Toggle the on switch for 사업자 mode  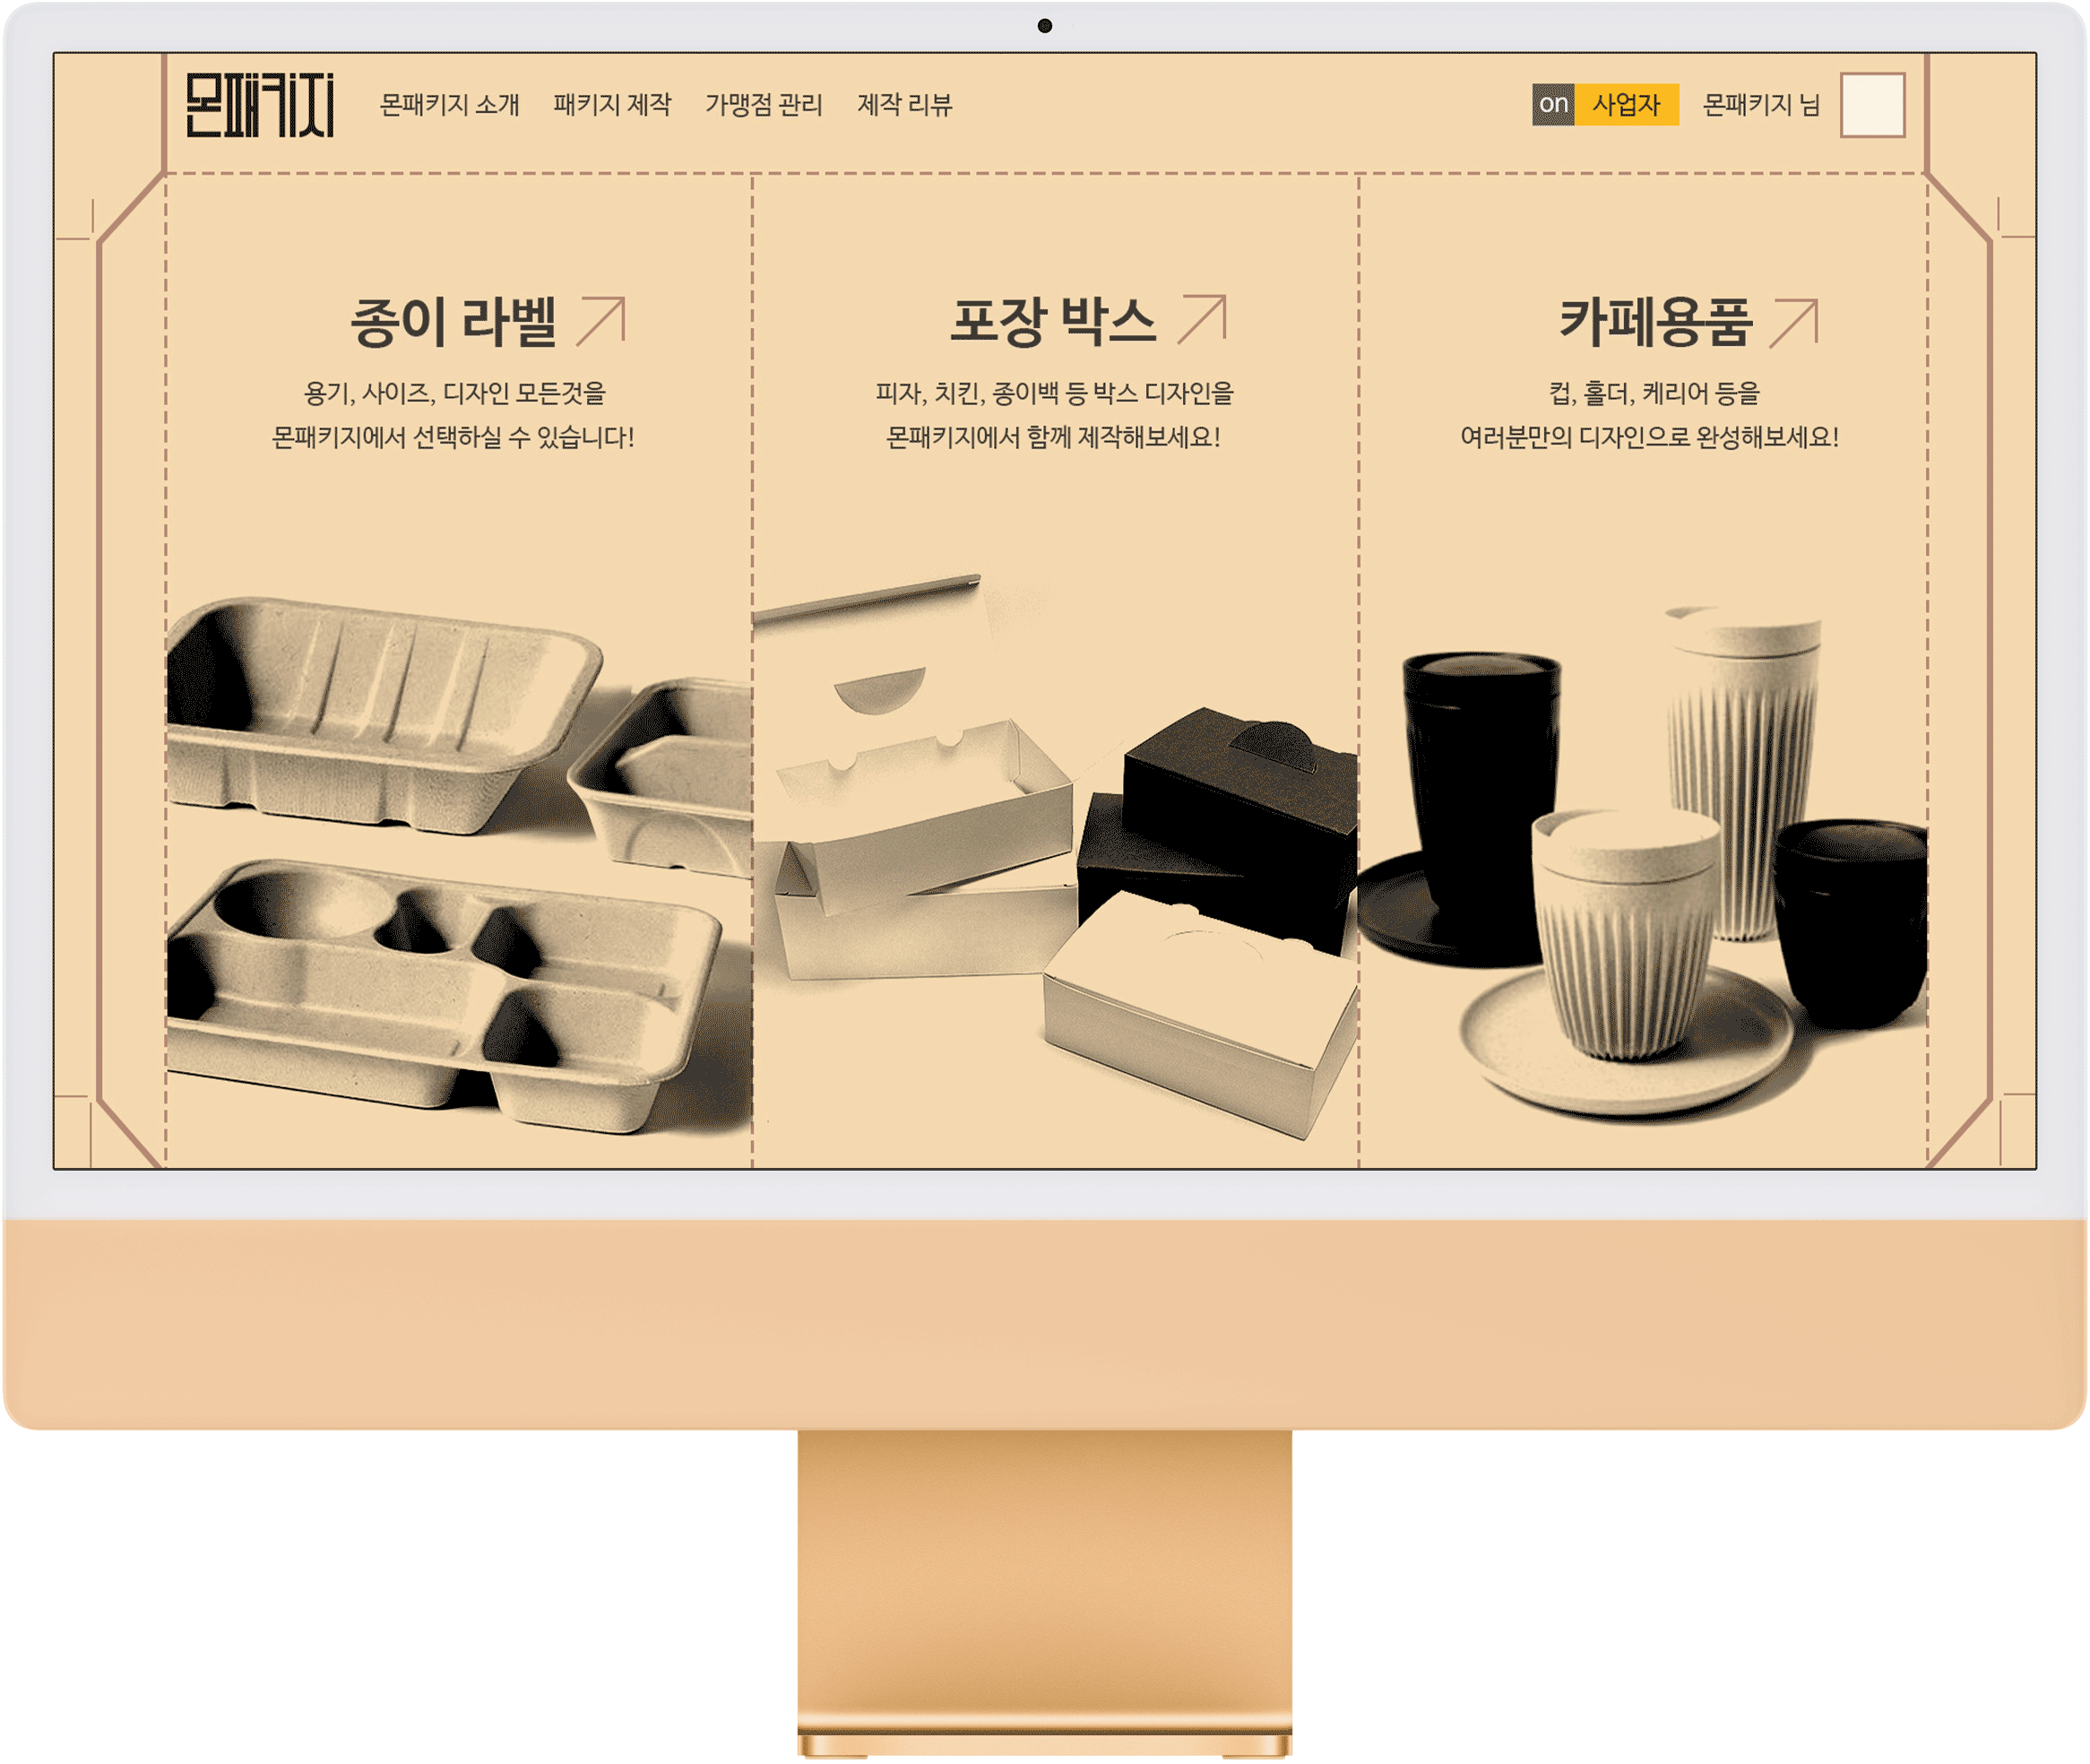[x=1553, y=104]
